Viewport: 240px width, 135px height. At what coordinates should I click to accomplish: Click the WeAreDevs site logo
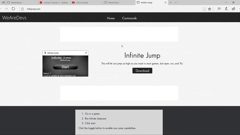(x=14, y=18)
